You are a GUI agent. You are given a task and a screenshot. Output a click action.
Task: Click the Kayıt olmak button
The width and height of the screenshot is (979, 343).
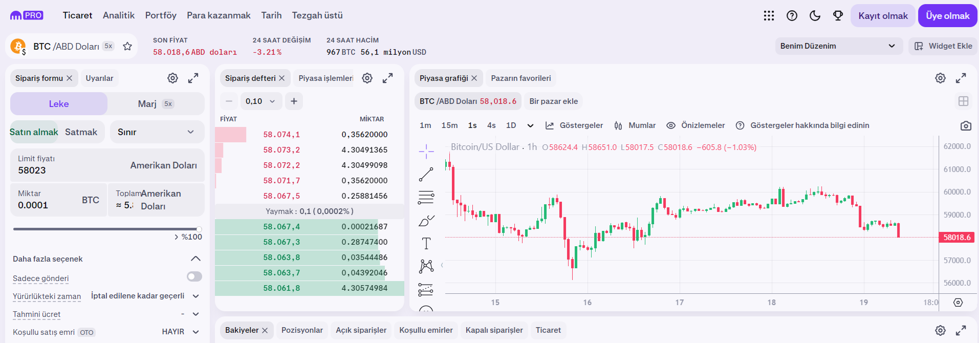tap(883, 16)
